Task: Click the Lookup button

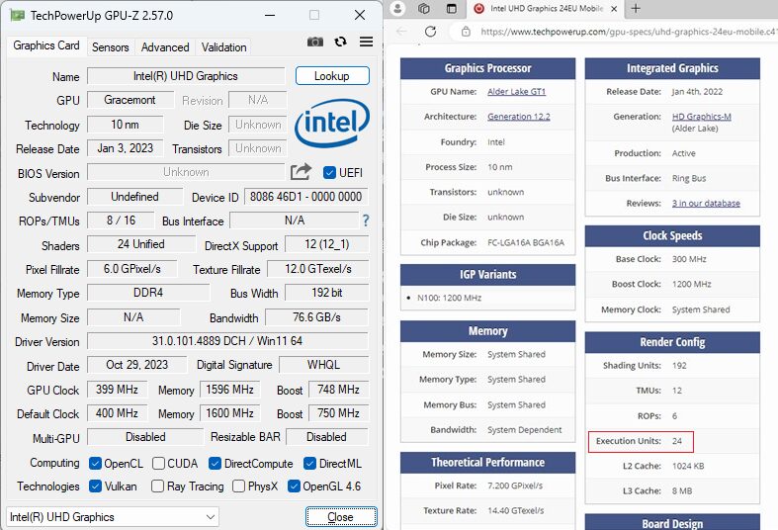Action: coord(332,76)
